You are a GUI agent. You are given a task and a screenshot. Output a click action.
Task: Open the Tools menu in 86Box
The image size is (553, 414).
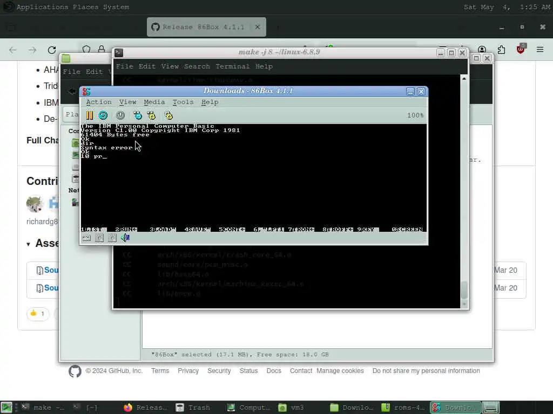[x=183, y=102]
